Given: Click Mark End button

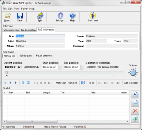Looking at the screenshot, I should click(x=72, y=83).
